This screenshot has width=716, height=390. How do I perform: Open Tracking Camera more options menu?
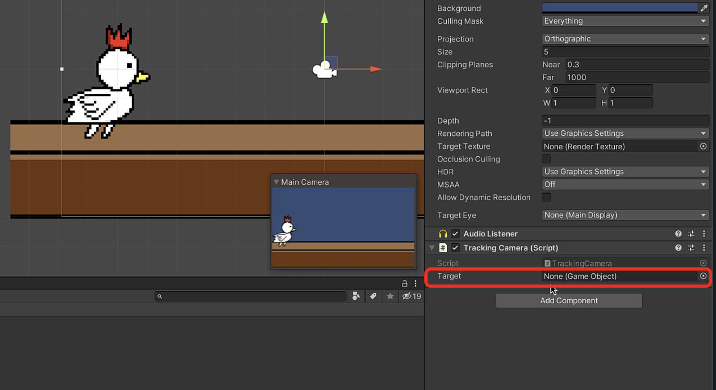pos(704,248)
